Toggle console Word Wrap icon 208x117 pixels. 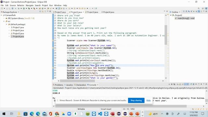point(183,84)
